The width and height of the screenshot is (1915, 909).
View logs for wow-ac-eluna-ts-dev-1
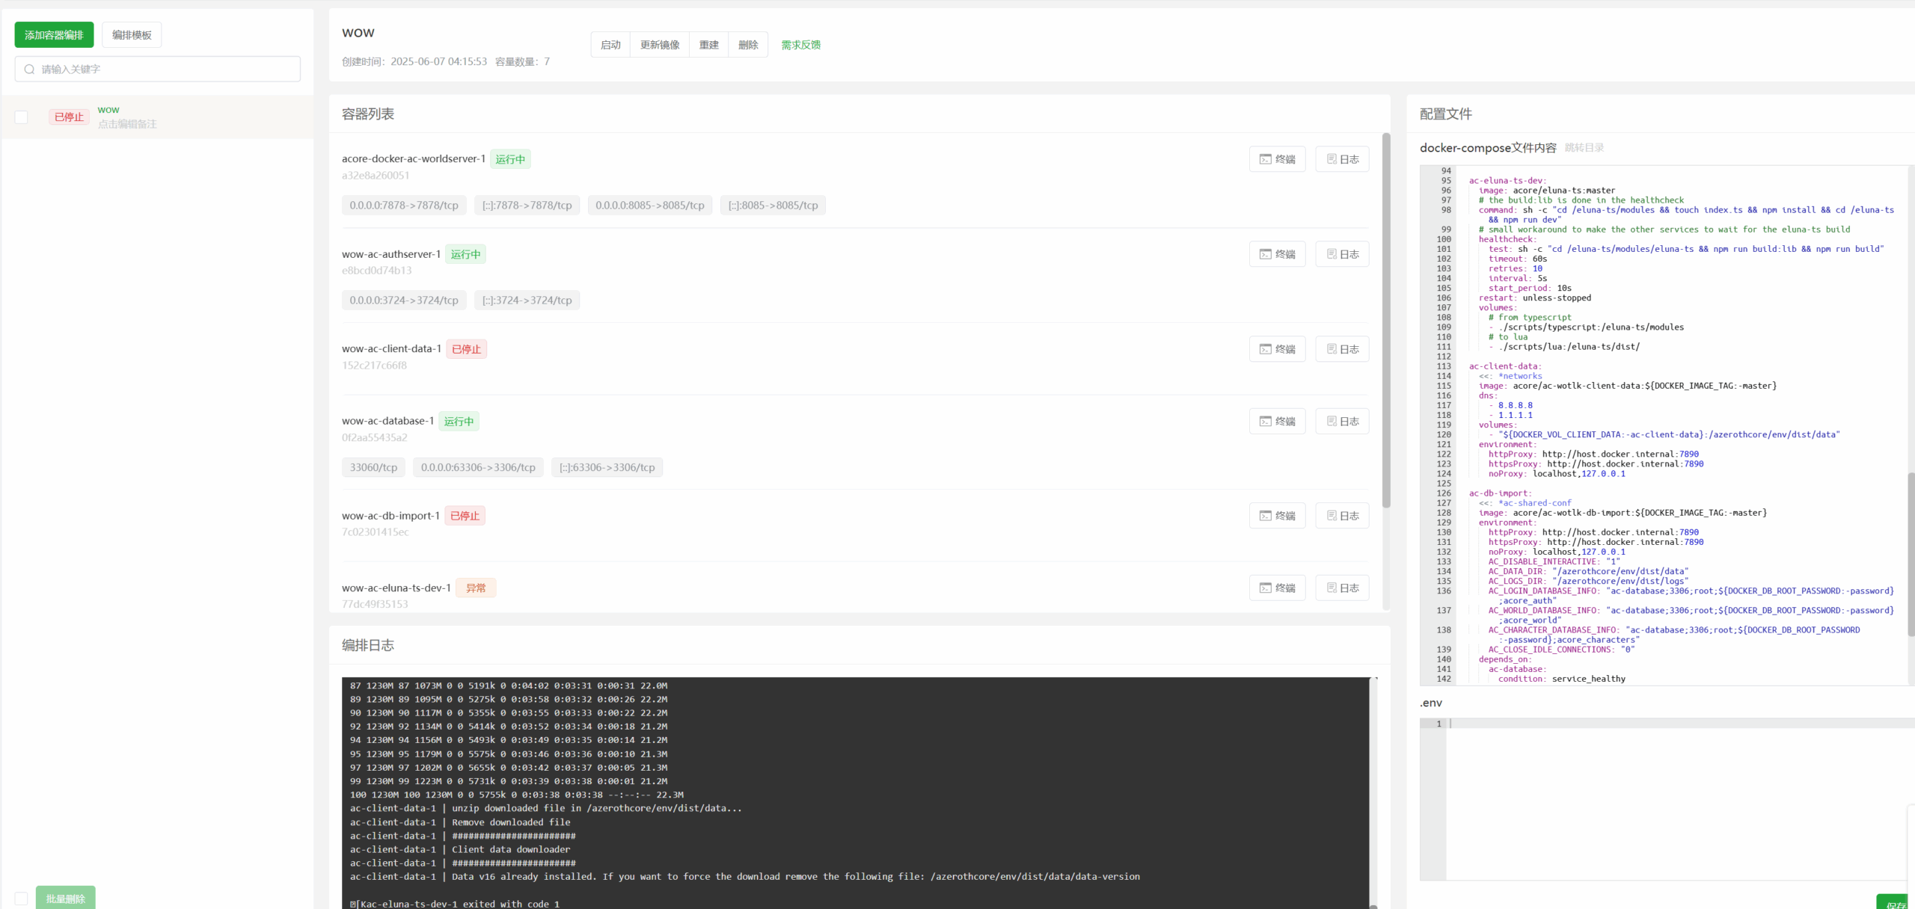[x=1343, y=588]
